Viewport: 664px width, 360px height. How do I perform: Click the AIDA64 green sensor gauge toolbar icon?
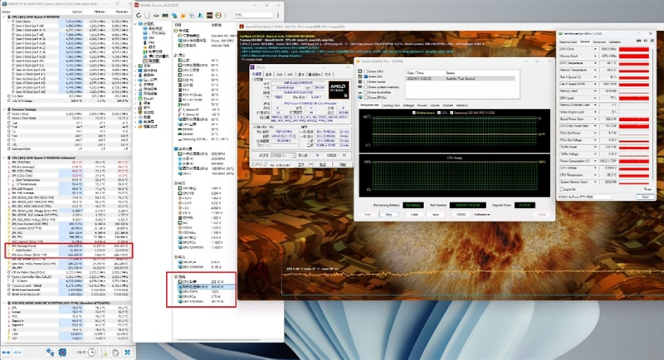218,15
